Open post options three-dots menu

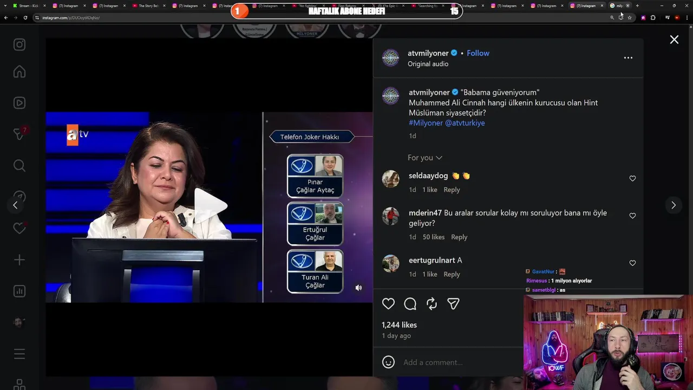[x=628, y=57]
